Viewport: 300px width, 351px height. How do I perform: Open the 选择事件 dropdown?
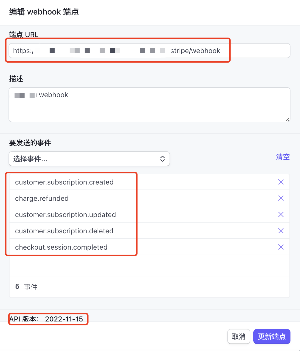pyautogui.click(x=89, y=159)
